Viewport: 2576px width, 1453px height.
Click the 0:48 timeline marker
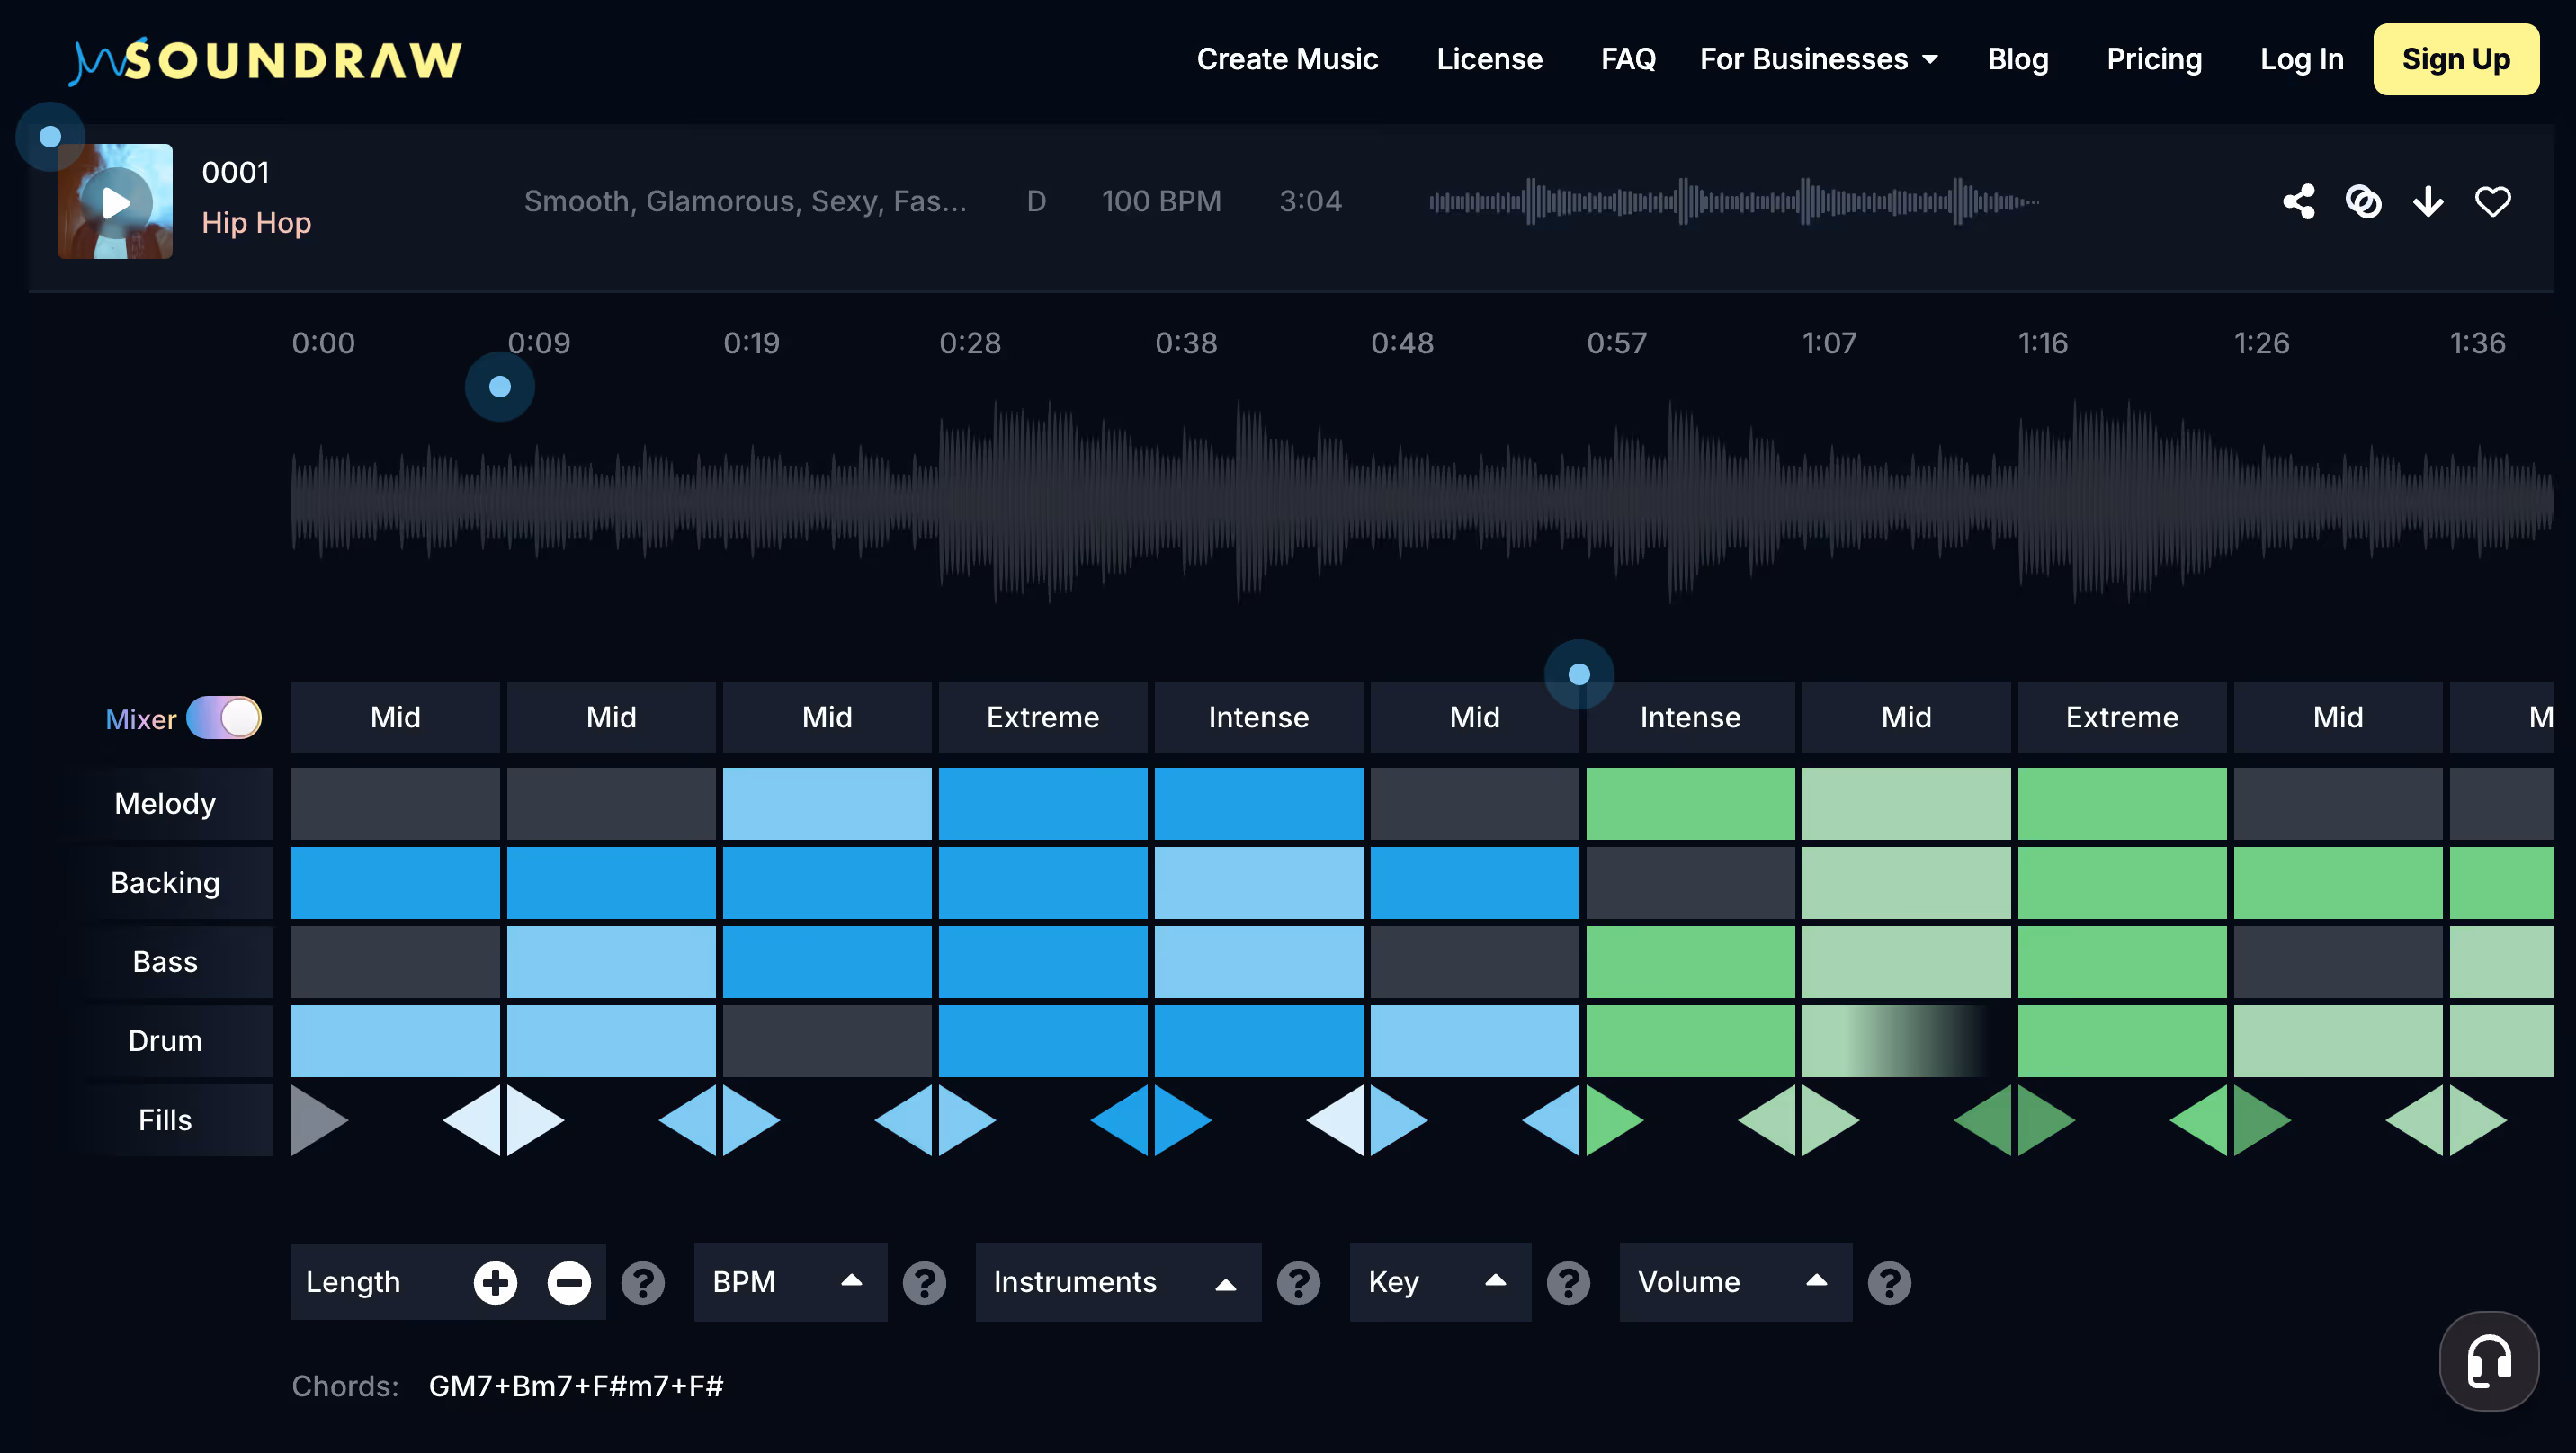pos(1402,343)
